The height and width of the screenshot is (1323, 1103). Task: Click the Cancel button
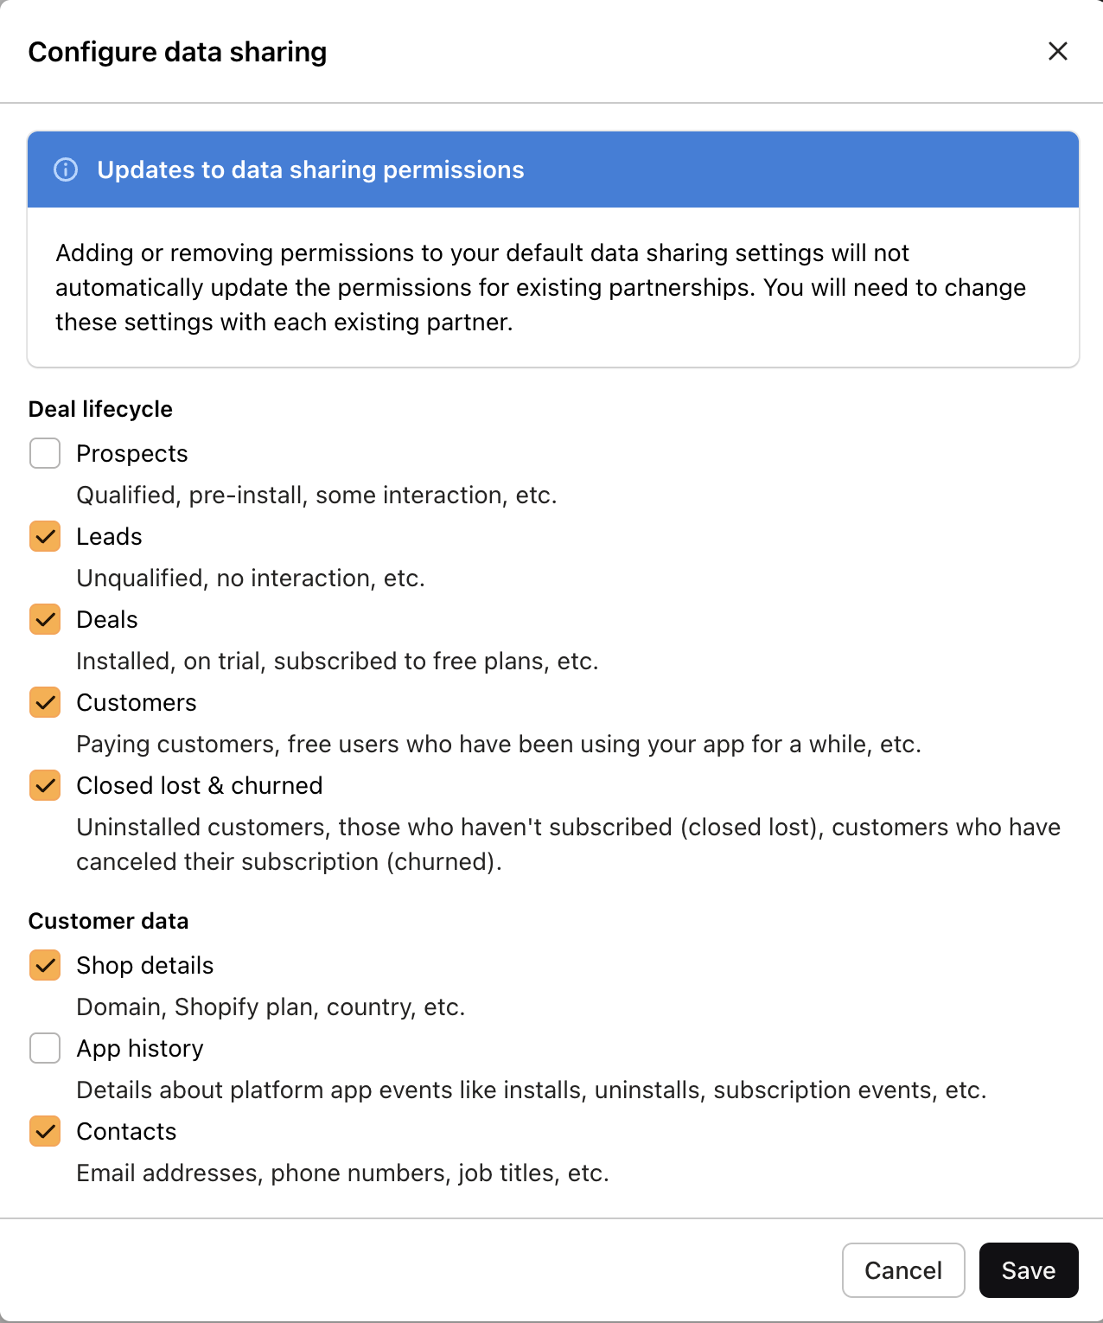[903, 1270]
